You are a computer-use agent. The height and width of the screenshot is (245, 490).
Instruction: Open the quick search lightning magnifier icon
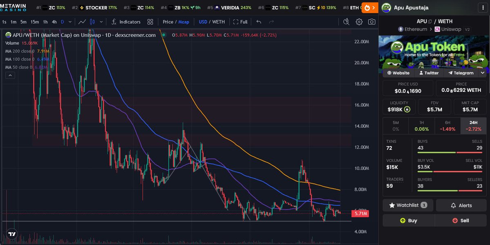click(346, 22)
